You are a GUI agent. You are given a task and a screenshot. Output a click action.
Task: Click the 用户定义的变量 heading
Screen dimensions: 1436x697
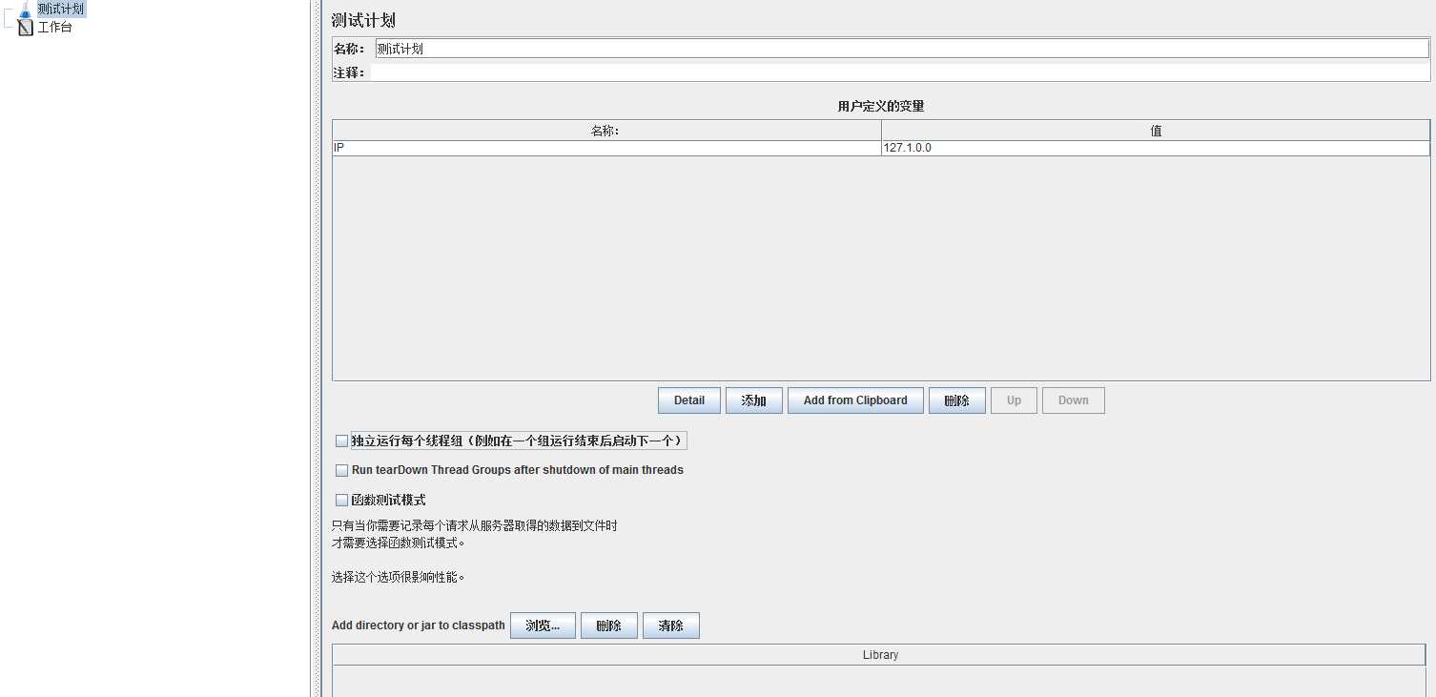pos(881,107)
